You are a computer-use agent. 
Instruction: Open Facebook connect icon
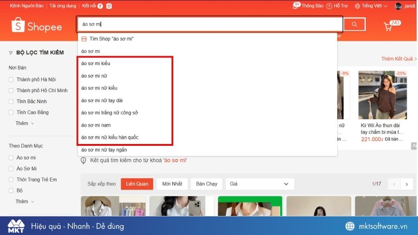point(100,6)
